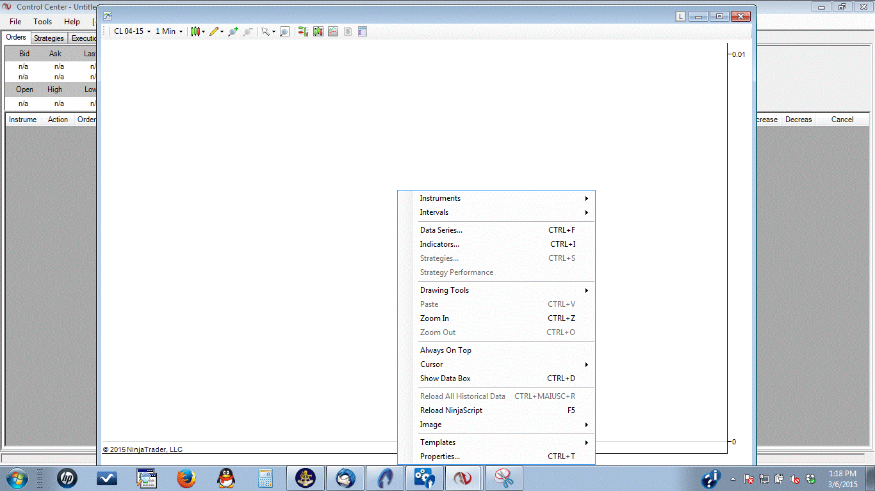Open the anchor emblem taskbar icon
875x491 pixels.
pos(306,478)
